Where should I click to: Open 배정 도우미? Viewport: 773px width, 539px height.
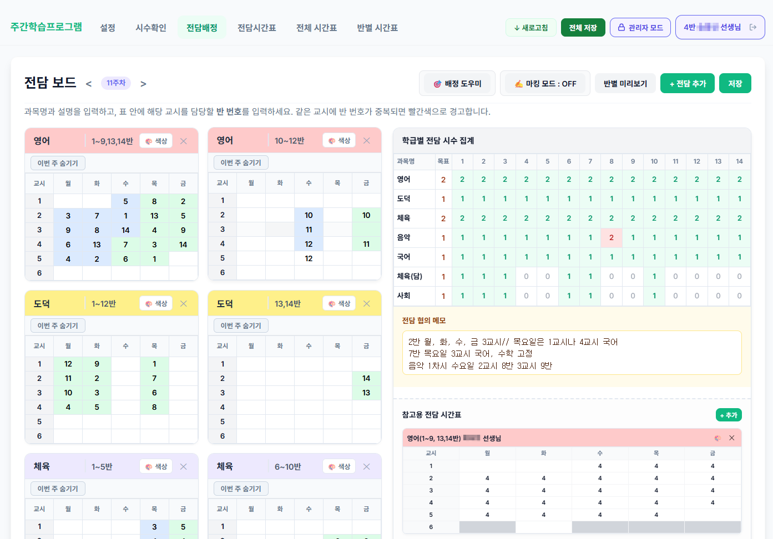click(457, 84)
